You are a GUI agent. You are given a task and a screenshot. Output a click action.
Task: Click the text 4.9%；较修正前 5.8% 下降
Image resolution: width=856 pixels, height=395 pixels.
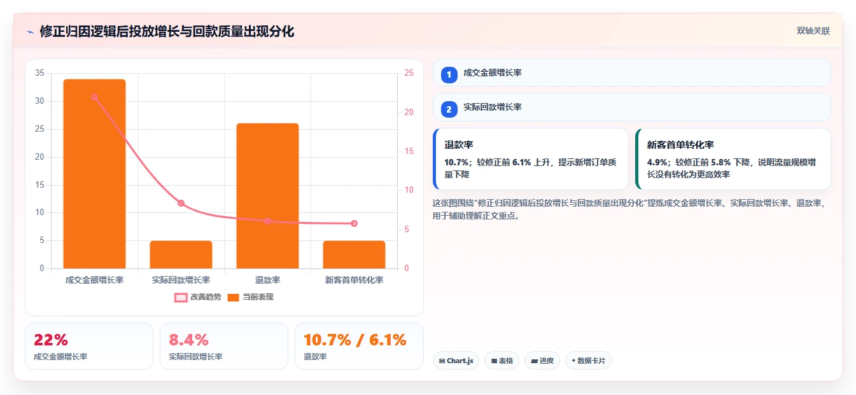699,162
